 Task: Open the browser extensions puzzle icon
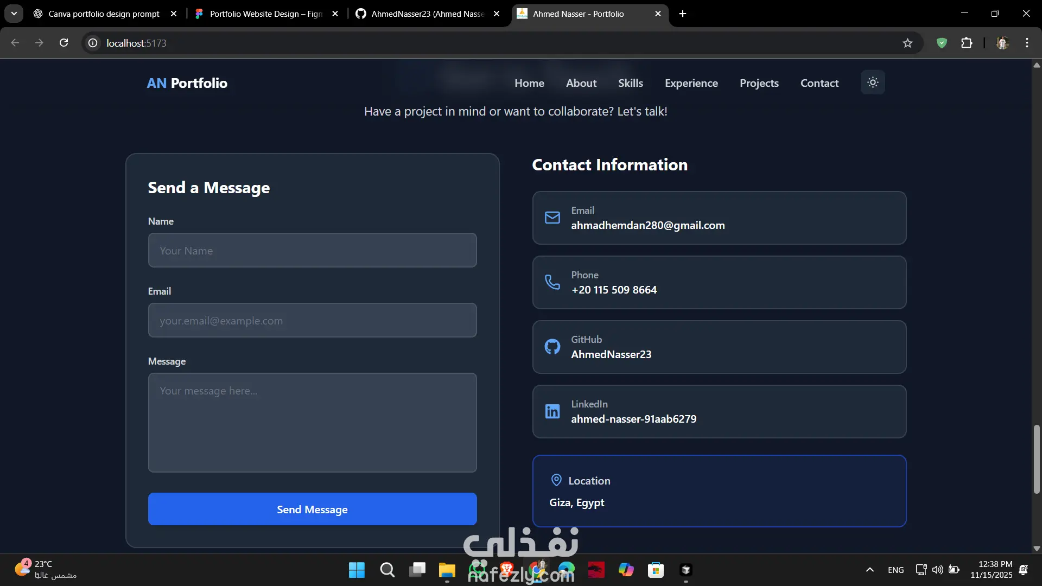pos(967,43)
